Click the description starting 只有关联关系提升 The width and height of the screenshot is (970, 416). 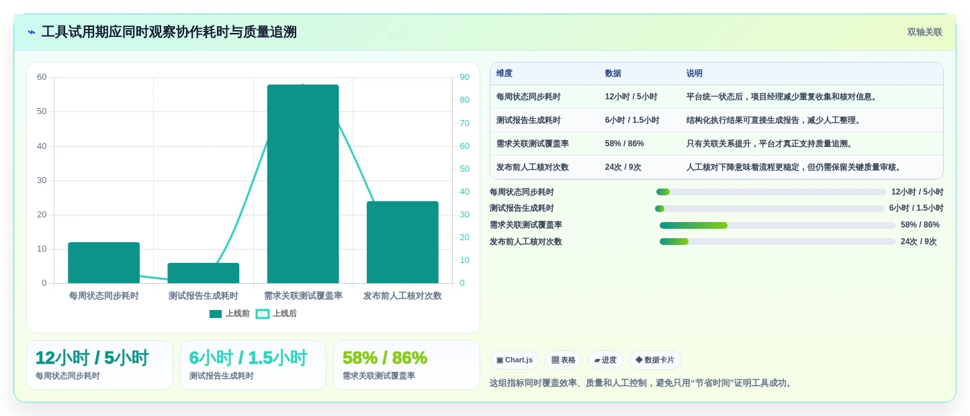click(x=770, y=144)
